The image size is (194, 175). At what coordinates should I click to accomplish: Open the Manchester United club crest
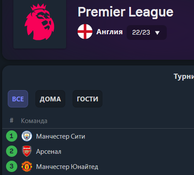(27, 166)
